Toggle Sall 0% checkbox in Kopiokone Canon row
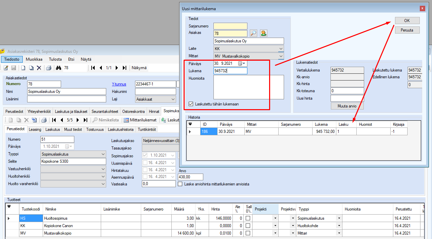Screen dimensions: 432x239 [x=248, y=226]
